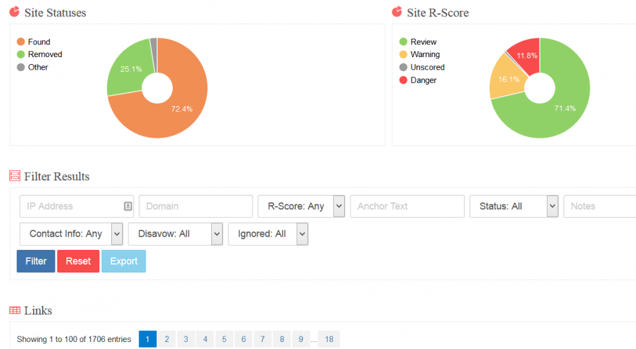
Task: Open the Disavow: All dropdown
Action: tap(176, 234)
